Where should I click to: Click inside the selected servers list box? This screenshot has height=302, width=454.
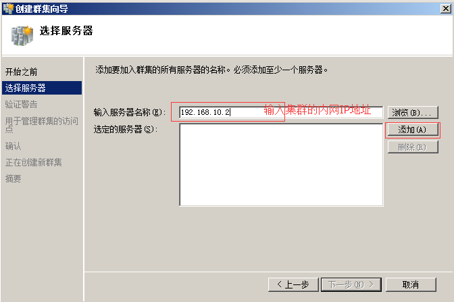(281, 165)
